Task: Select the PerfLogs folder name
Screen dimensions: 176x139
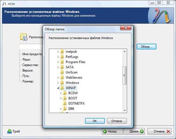Action: pyautogui.click(x=72, y=57)
